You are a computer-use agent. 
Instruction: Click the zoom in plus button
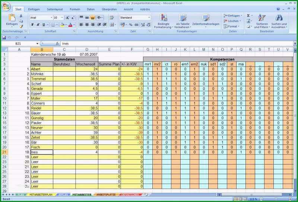click(x=290, y=199)
